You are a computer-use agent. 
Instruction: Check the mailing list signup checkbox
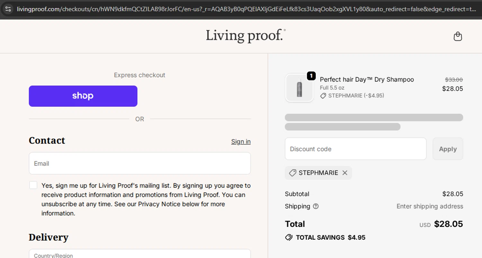point(33,185)
